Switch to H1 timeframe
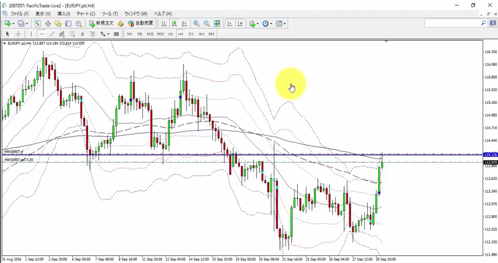 pyautogui.click(x=171, y=34)
